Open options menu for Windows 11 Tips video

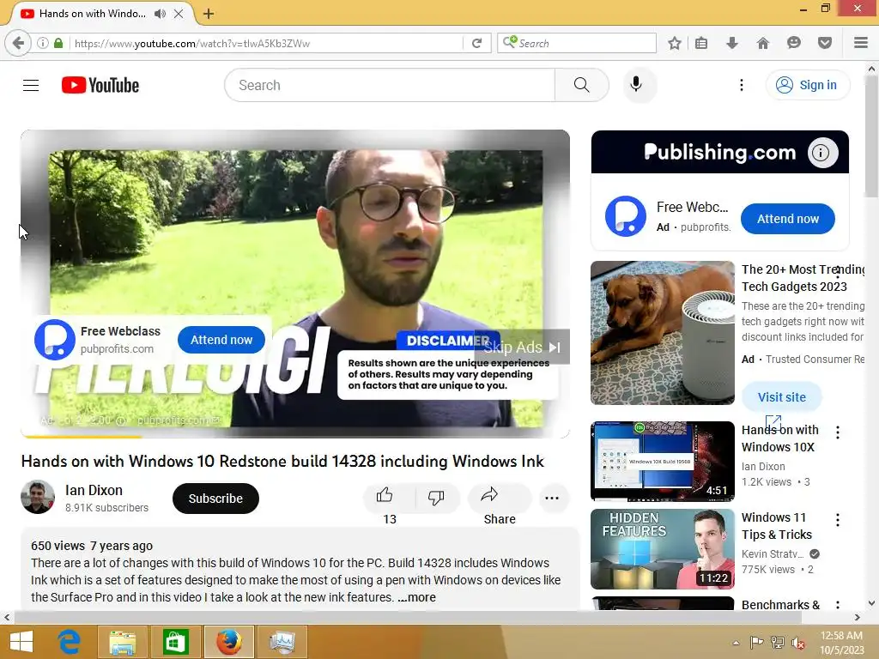tap(838, 519)
